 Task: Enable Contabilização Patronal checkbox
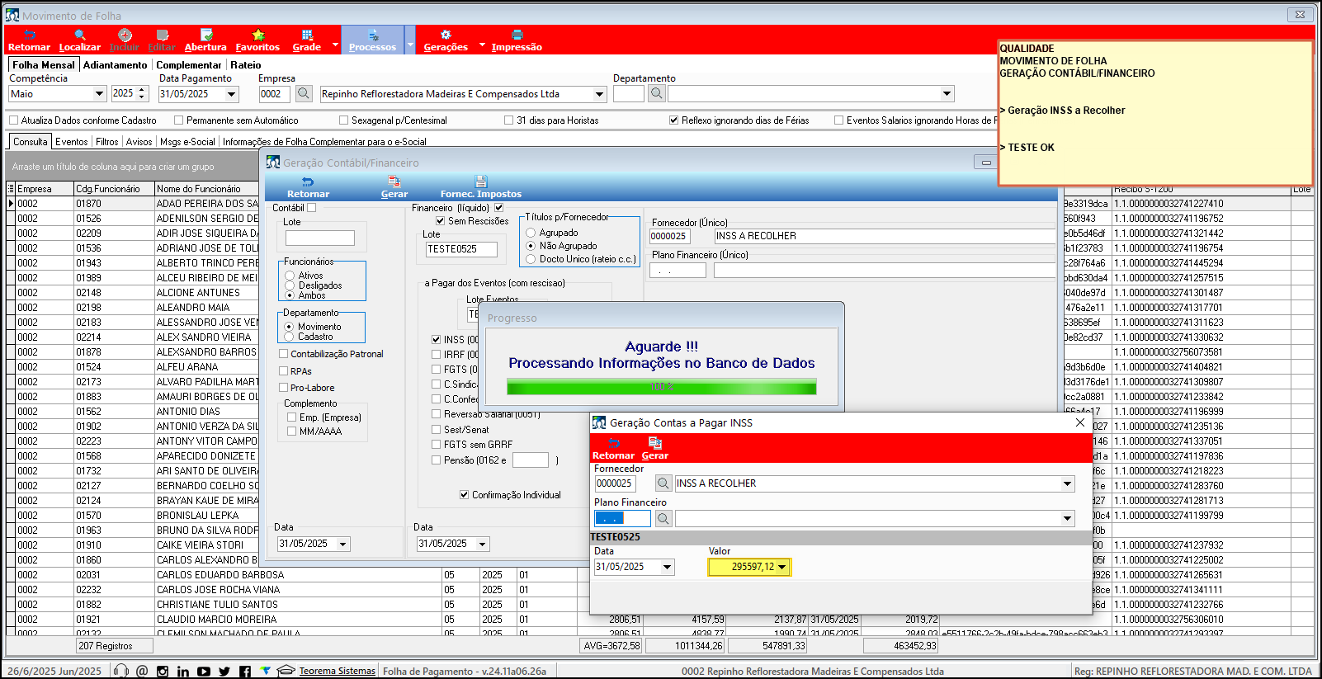pos(283,354)
